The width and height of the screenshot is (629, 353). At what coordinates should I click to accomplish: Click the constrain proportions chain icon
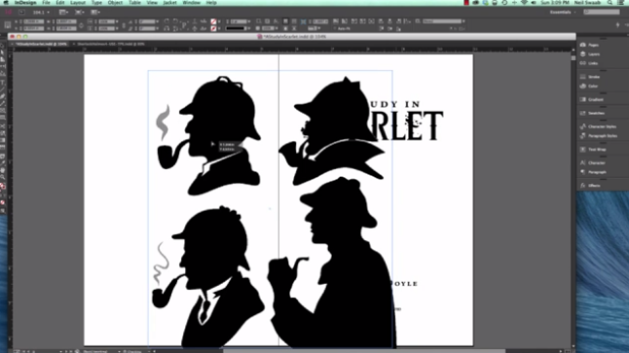81,25
